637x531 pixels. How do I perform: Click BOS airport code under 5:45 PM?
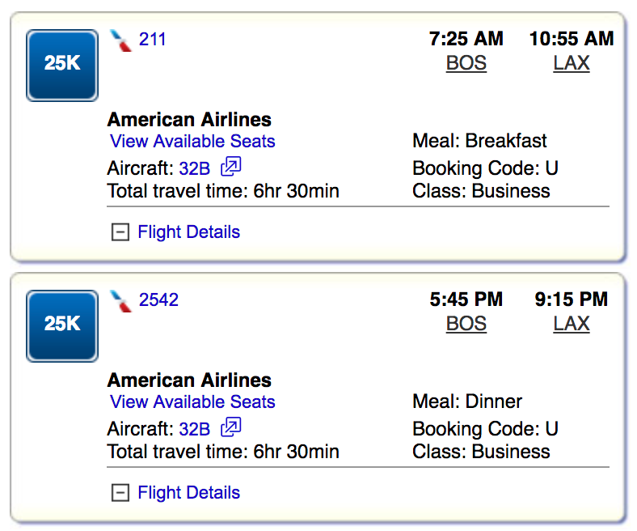point(466,324)
